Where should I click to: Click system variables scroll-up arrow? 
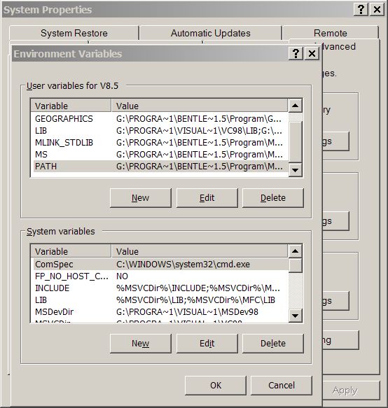296,251
